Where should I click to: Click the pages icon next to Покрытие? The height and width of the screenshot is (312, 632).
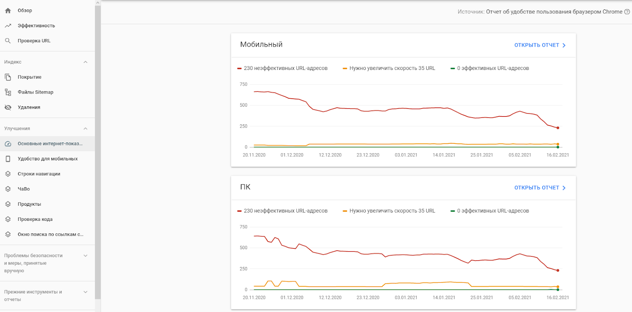[x=8, y=77]
